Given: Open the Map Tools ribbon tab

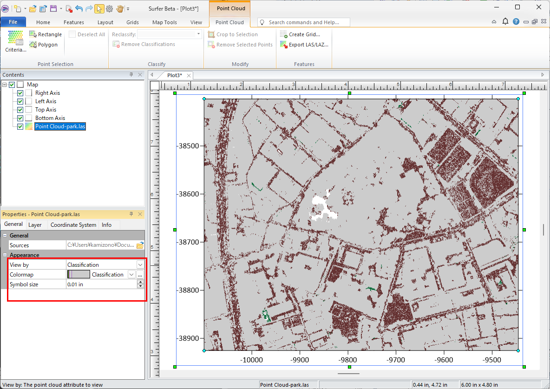Looking at the screenshot, I should (x=164, y=22).
